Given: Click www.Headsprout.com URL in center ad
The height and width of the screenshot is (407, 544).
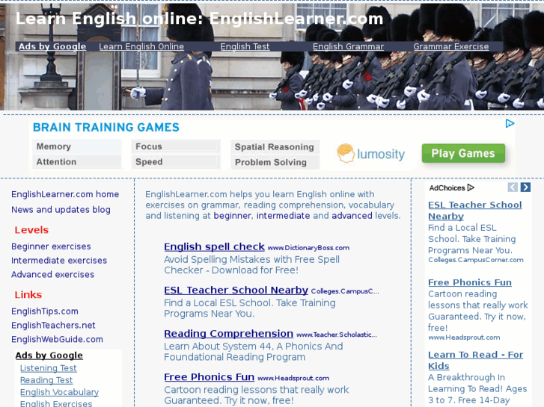Looking at the screenshot, I should coord(293,379).
